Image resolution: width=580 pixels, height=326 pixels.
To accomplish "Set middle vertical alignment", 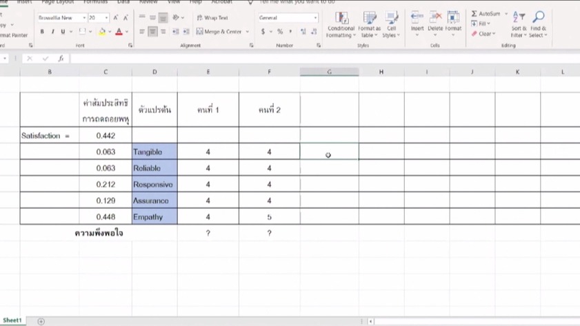I will point(152,17).
